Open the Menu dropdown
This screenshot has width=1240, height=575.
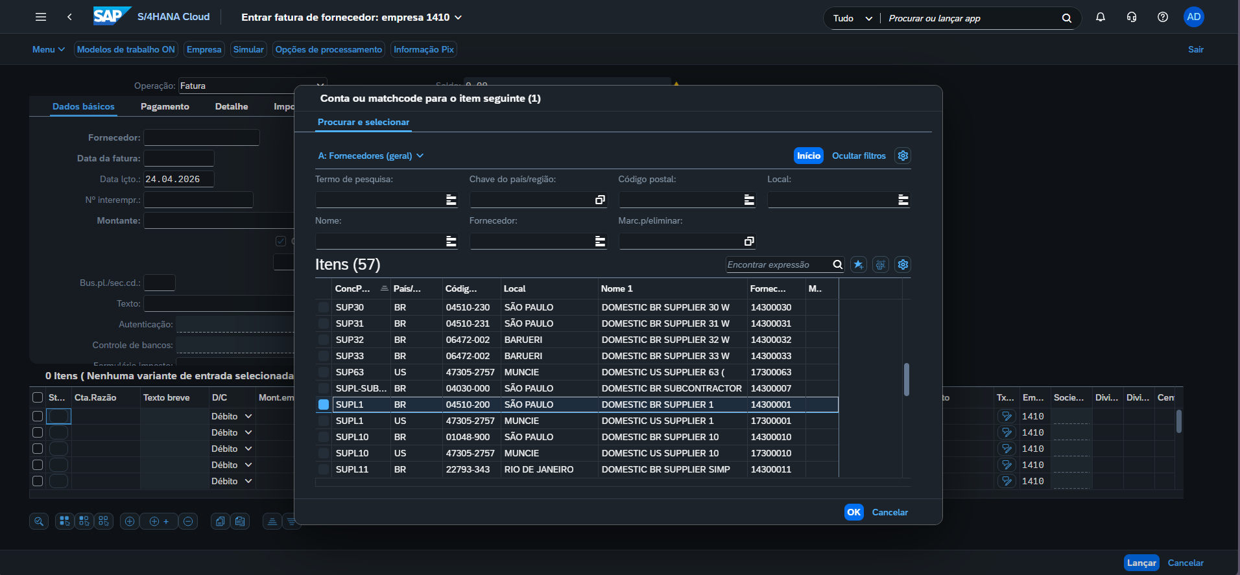coord(49,49)
